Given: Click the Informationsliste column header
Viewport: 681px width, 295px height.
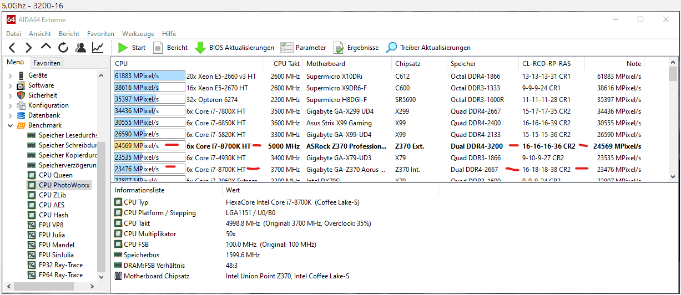Looking at the screenshot, I should (166, 190).
